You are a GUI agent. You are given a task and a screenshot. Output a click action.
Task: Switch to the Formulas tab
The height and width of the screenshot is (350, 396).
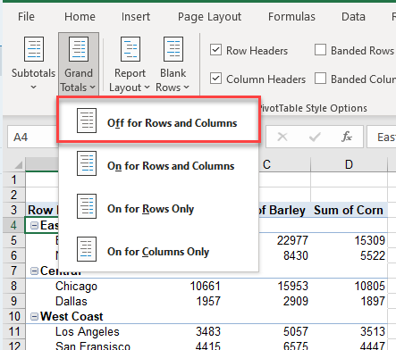tap(291, 17)
